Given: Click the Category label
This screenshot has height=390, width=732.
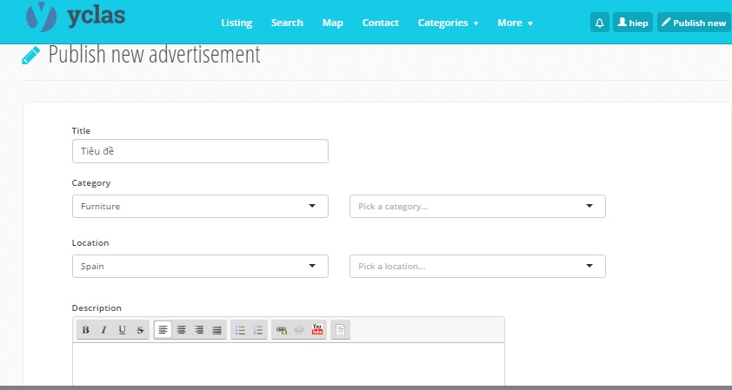Looking at the screenshot, I should [91, 183].
